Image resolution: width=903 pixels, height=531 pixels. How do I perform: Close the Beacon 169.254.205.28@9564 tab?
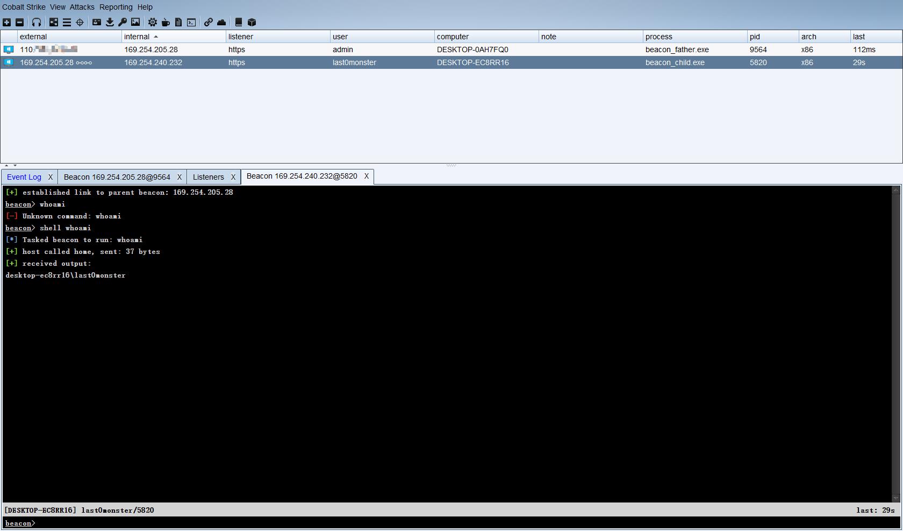click(x=180, y=177)
